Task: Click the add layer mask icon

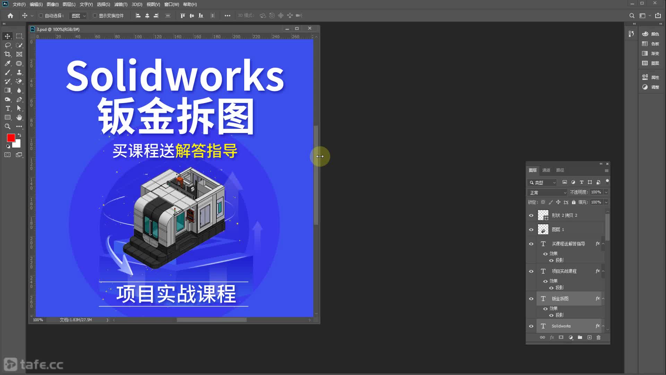Action: click(561, 337)
